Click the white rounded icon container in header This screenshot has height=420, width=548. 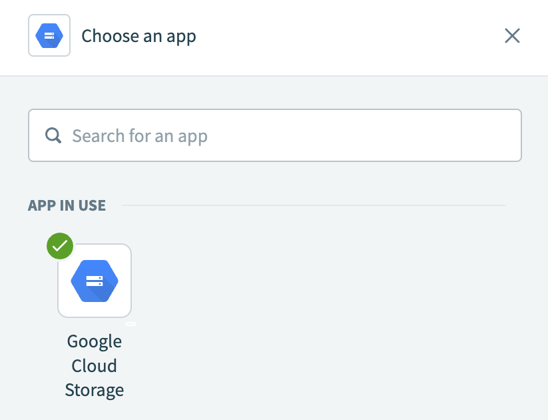pyautogui.click(x=49, y=35)
